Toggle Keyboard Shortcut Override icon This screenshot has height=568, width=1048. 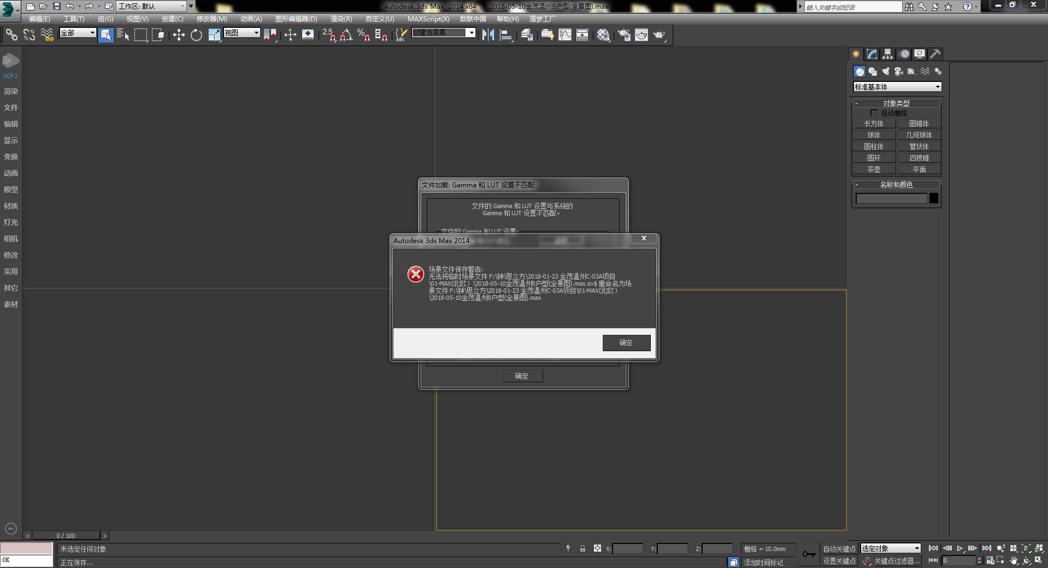pos(308,35)
